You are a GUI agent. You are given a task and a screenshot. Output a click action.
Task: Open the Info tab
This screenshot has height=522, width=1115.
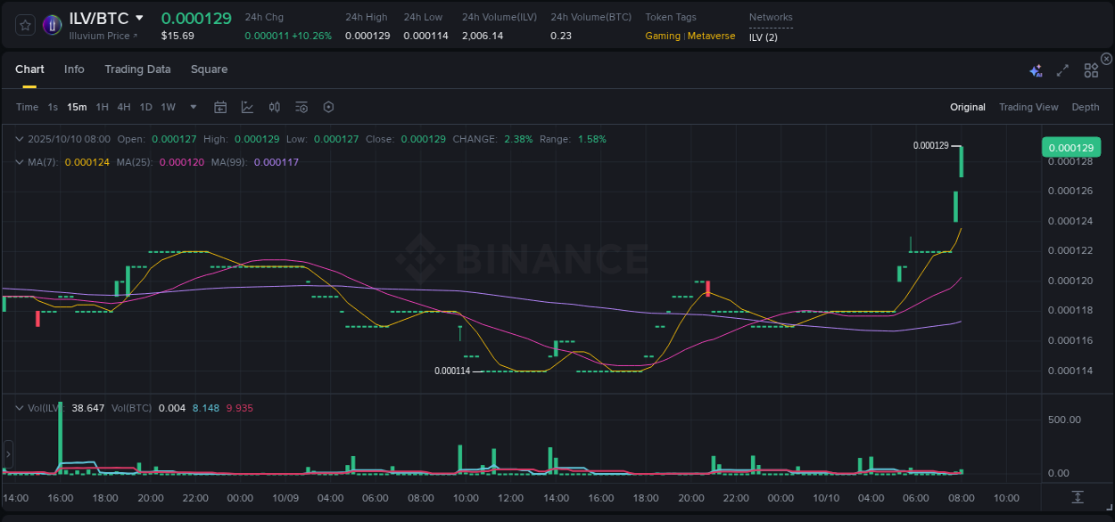[74, 69]
